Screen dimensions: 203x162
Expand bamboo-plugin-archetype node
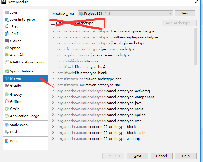pos(53,31)
